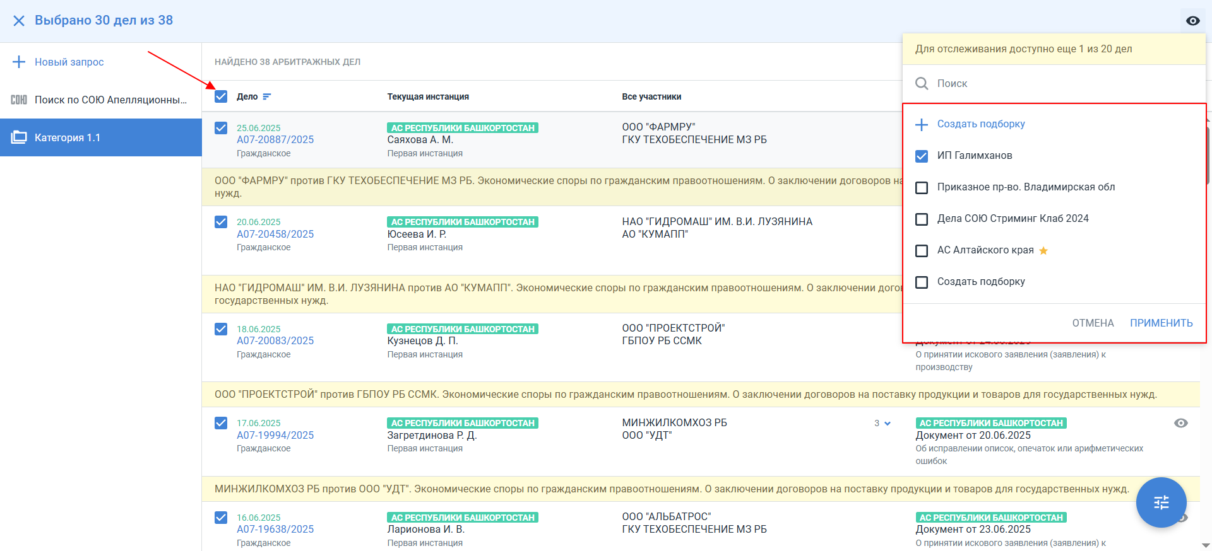Screen dimensions: 1212x551
Task: Check Дела СОЮ Стриминг Клаб 2024
Action: tap(922, 219)
